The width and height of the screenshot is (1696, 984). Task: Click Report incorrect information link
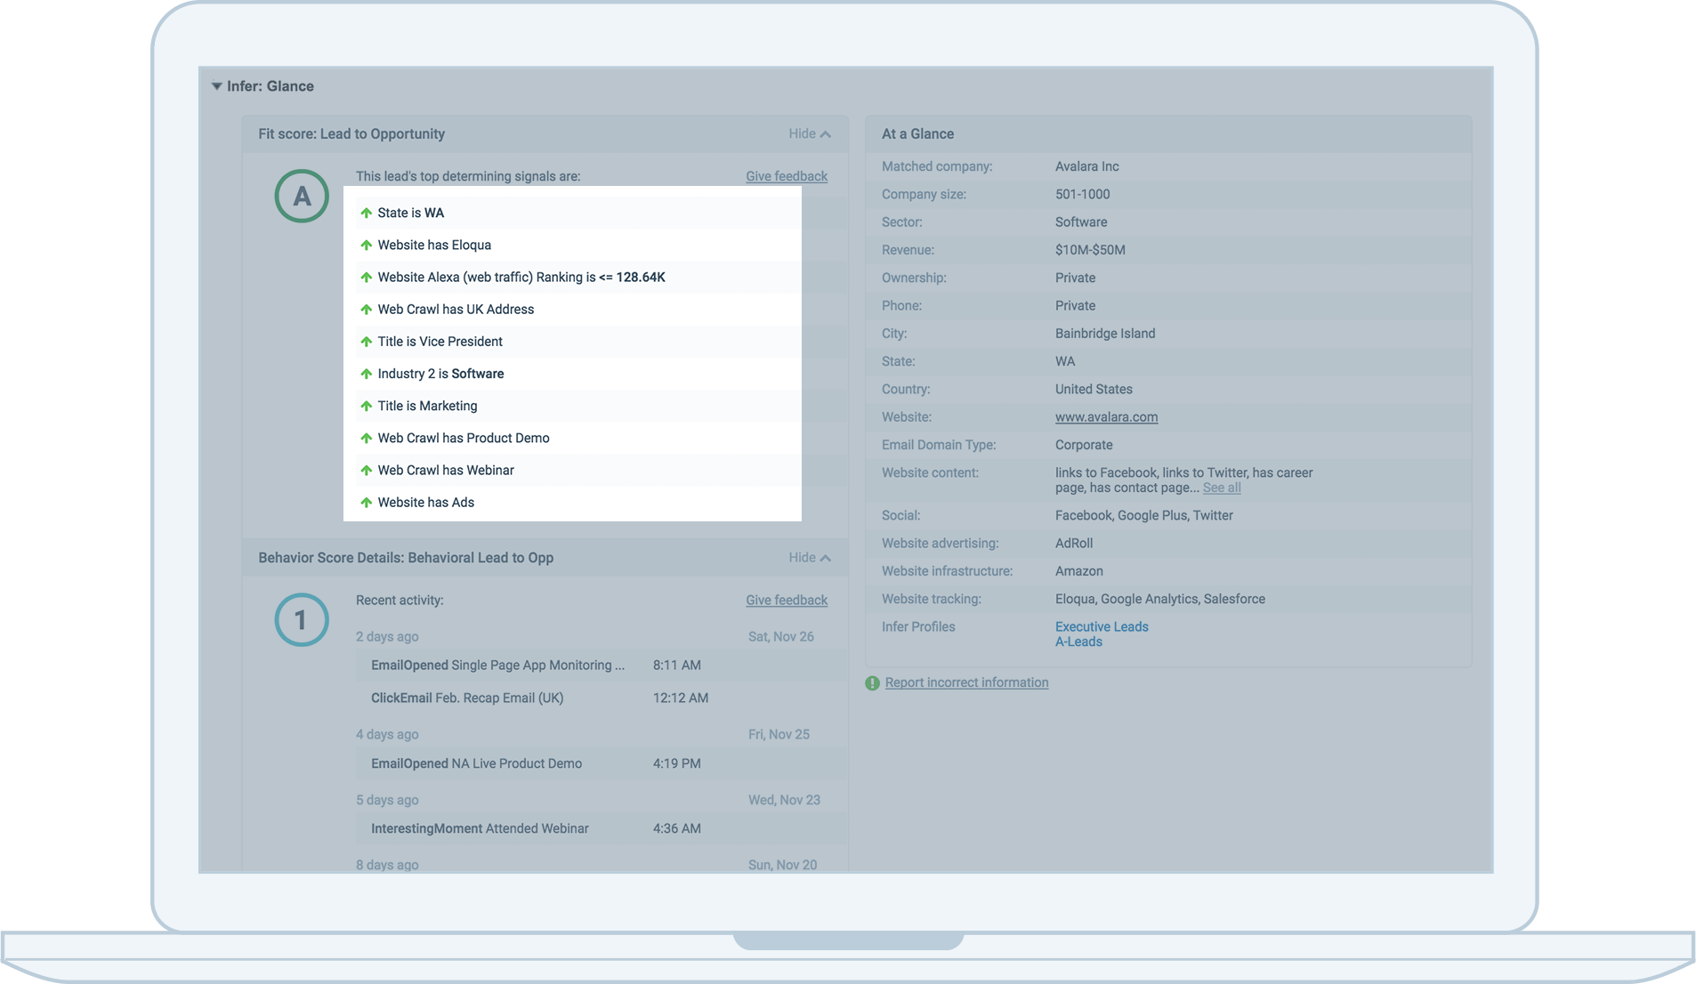tap(966, 682)
